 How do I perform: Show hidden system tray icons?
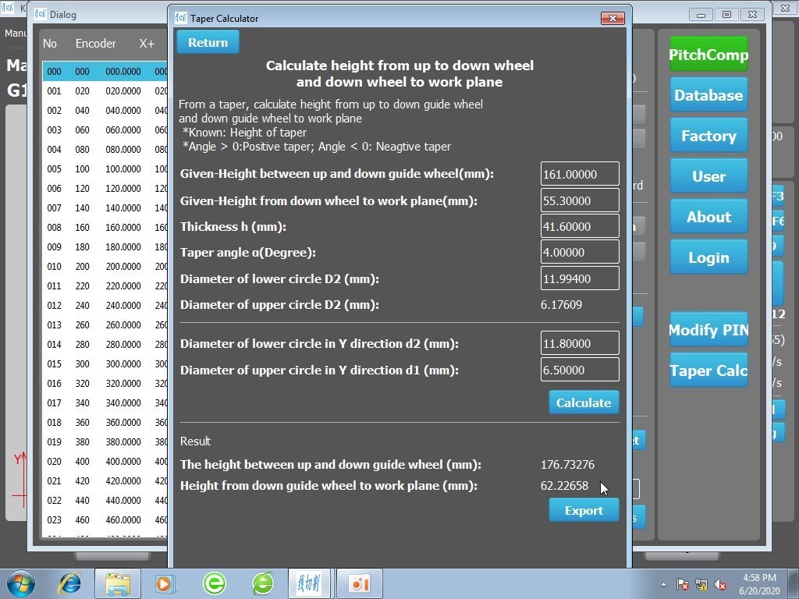663,584
